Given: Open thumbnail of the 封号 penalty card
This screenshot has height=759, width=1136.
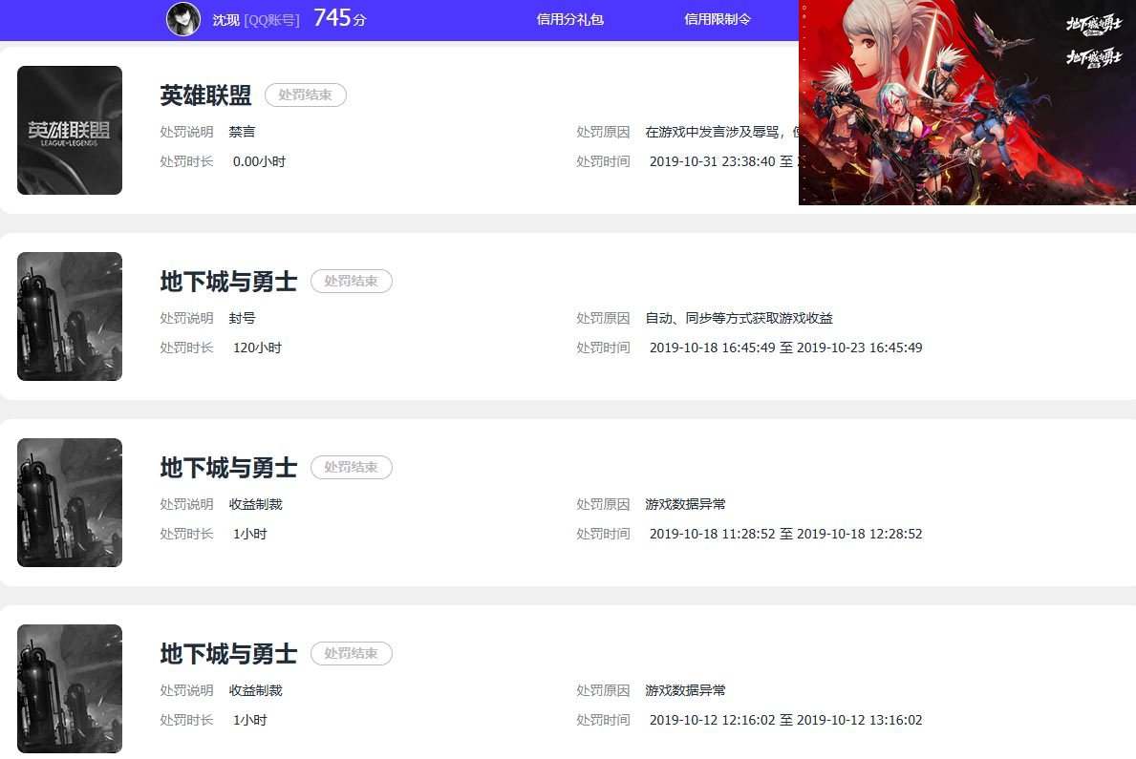Looking at the screenshot, I should [x=70, y=317].
